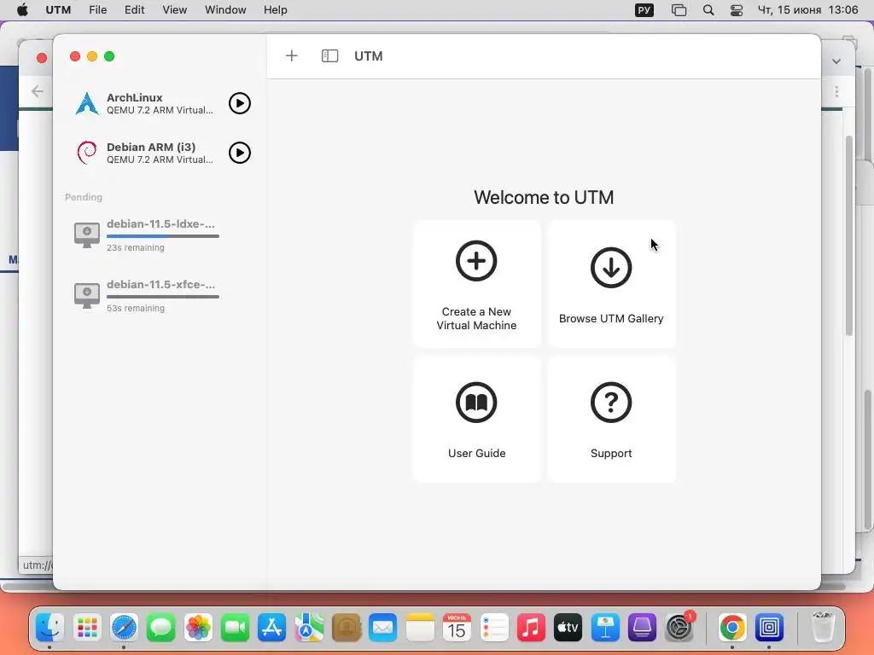Viewport: 874px width, 655px height.
Task: Open FaceTime from the Dock
Action: [236, 628]
